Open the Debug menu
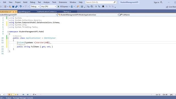 32,2
